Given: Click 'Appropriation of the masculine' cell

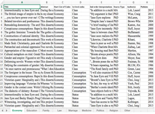Looking at the screenshot, I should point(22,51).
